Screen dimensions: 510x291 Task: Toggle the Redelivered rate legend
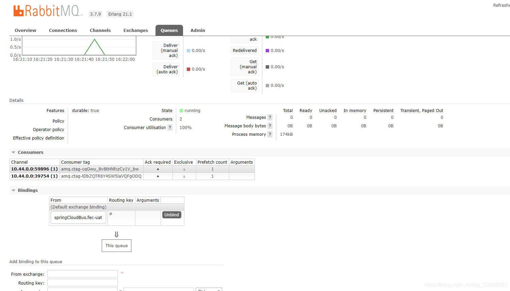[x=245, y=50]
